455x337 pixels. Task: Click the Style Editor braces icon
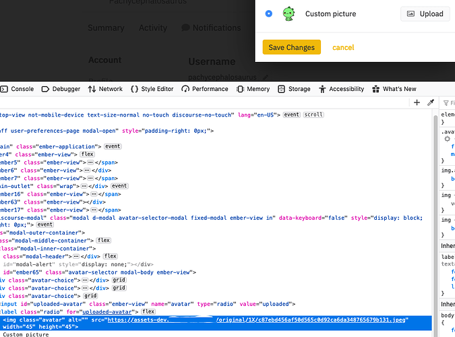tap(134, 89)
